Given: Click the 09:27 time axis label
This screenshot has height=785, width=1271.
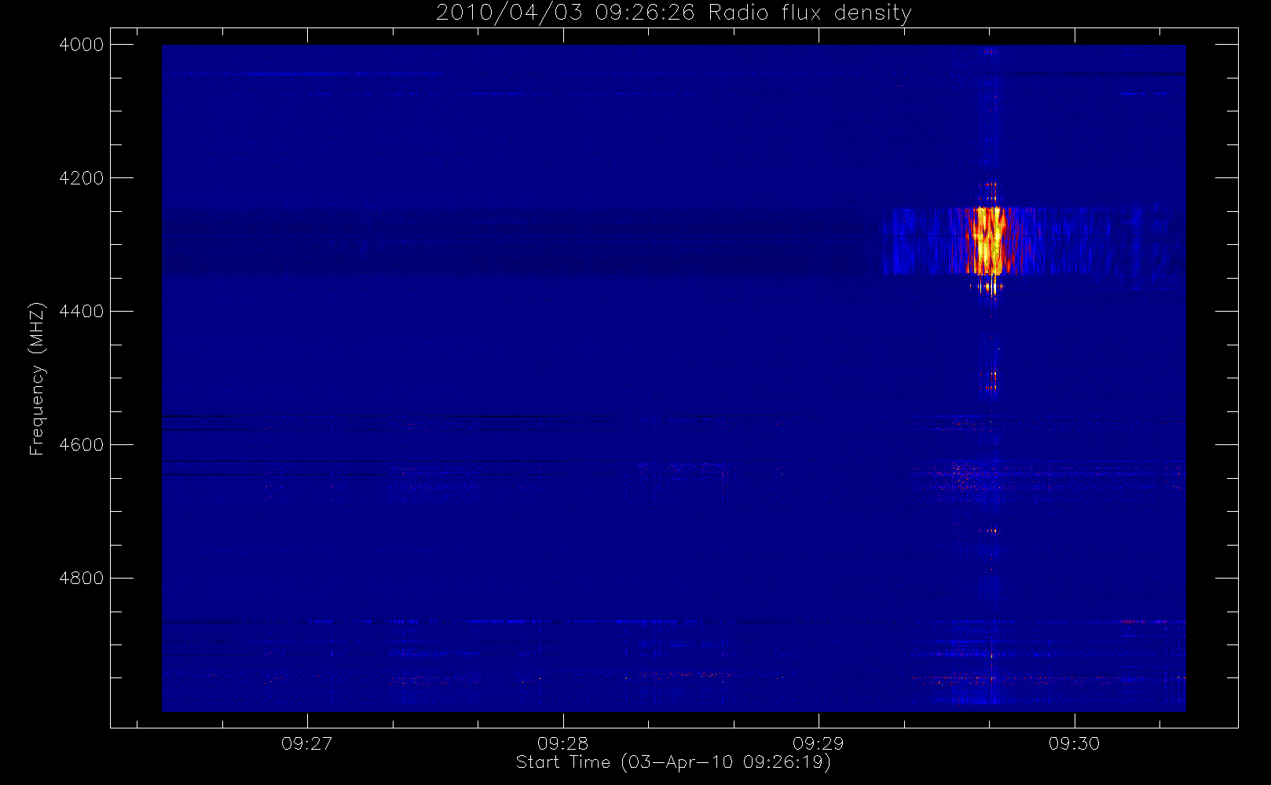Looking at the screenshot, I should tap(307, 743).
